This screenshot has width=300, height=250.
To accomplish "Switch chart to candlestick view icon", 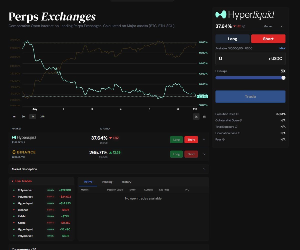I will pos(204,116).
